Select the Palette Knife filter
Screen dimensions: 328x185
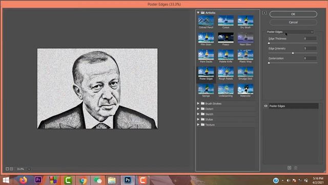(225, 55)
